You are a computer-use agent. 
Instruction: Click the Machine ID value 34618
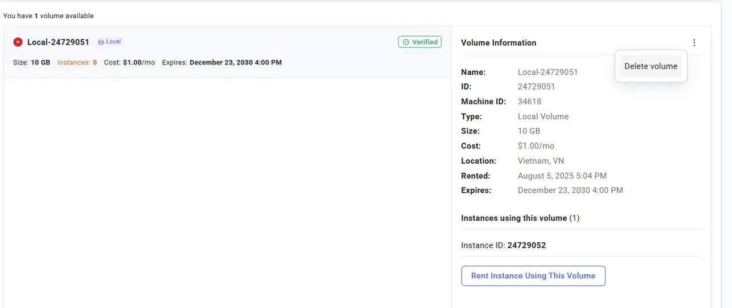tap(530, 102)
